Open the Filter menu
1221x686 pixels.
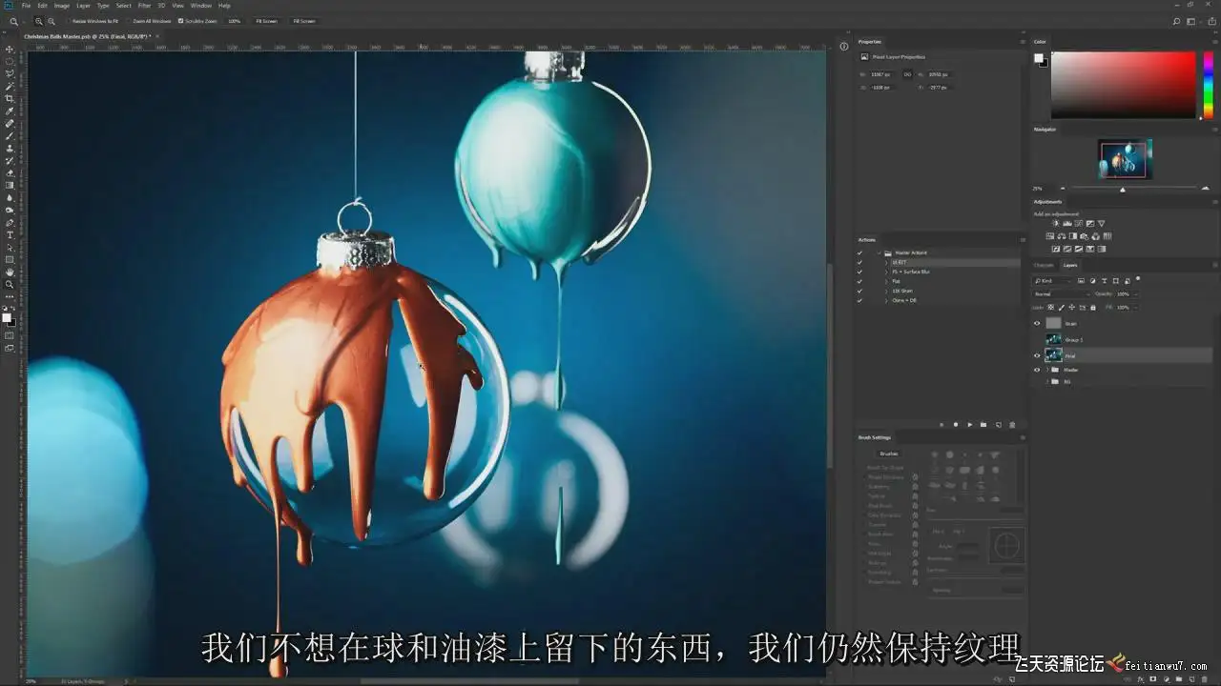coord(144,6)
